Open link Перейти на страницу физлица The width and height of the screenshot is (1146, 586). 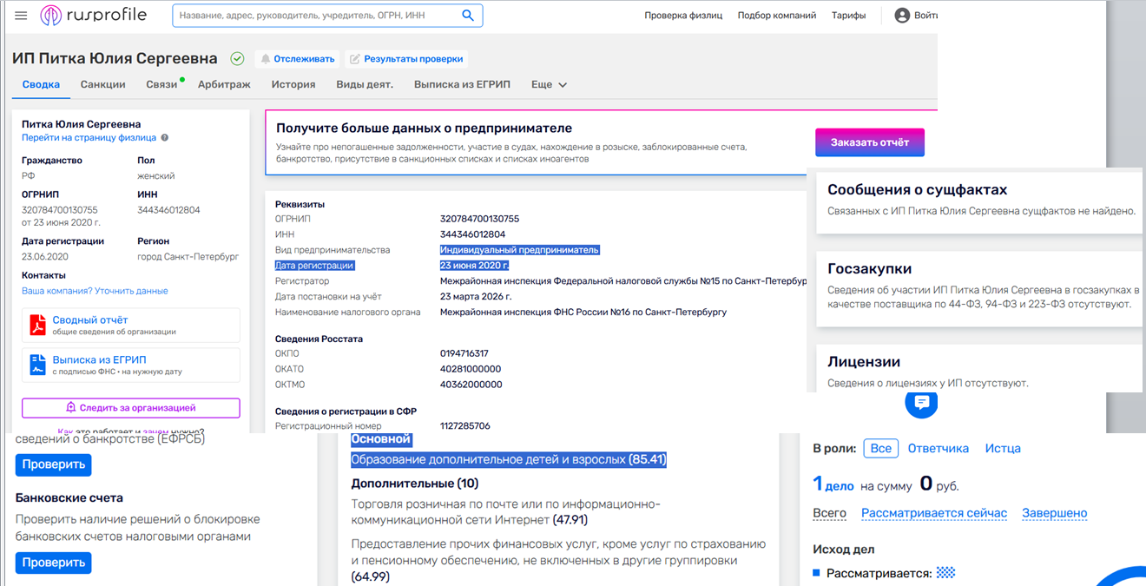(89, 137)
